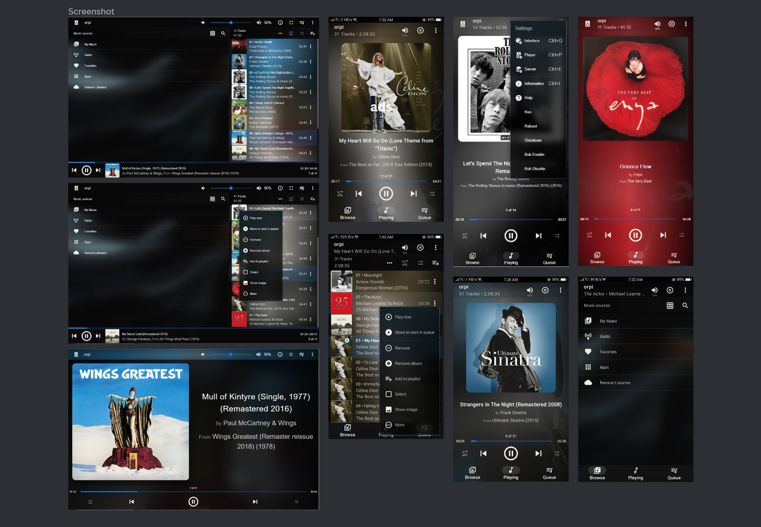Viewport: 761px width, 527px height.
Task: Open the options menu for the Sloop John B track
Action: pos(311,107)
